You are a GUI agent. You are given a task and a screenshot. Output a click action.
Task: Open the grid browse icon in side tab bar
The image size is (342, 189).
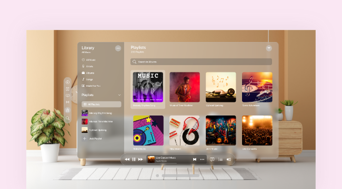[x=68, y=89]
